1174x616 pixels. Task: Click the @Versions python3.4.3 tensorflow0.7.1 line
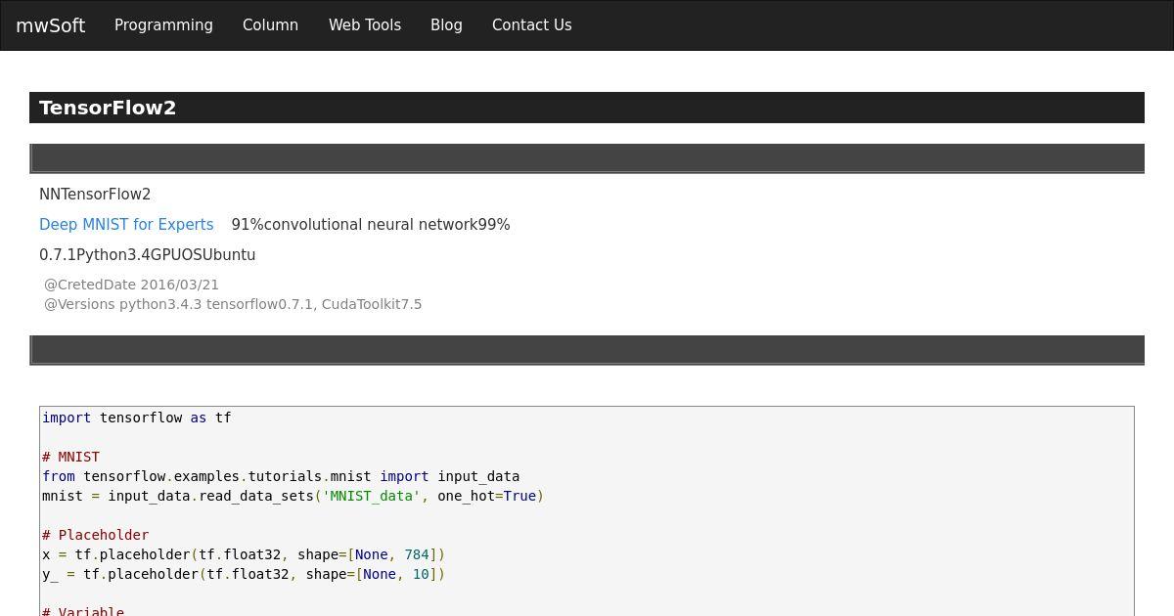click(233, 304)
